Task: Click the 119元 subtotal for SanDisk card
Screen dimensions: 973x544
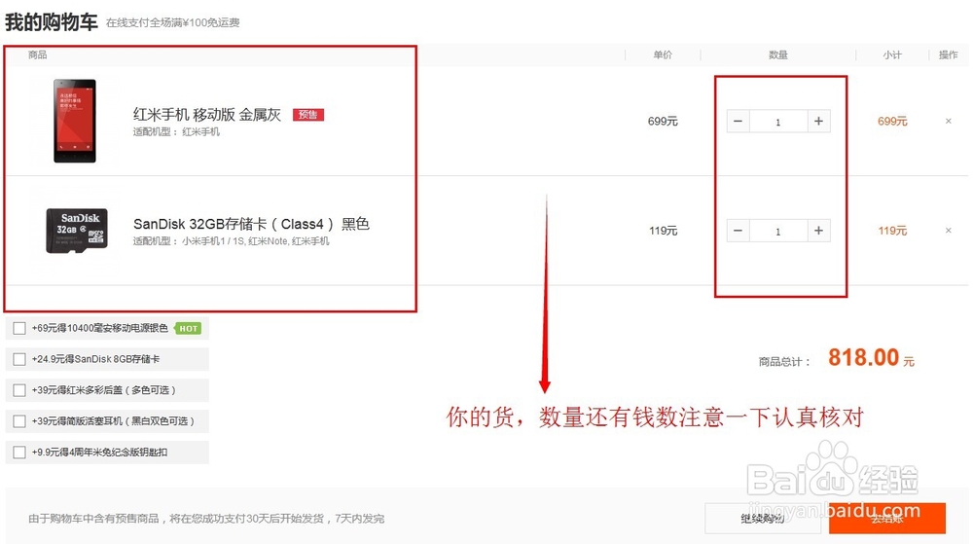Action: [x=892, y=231]
